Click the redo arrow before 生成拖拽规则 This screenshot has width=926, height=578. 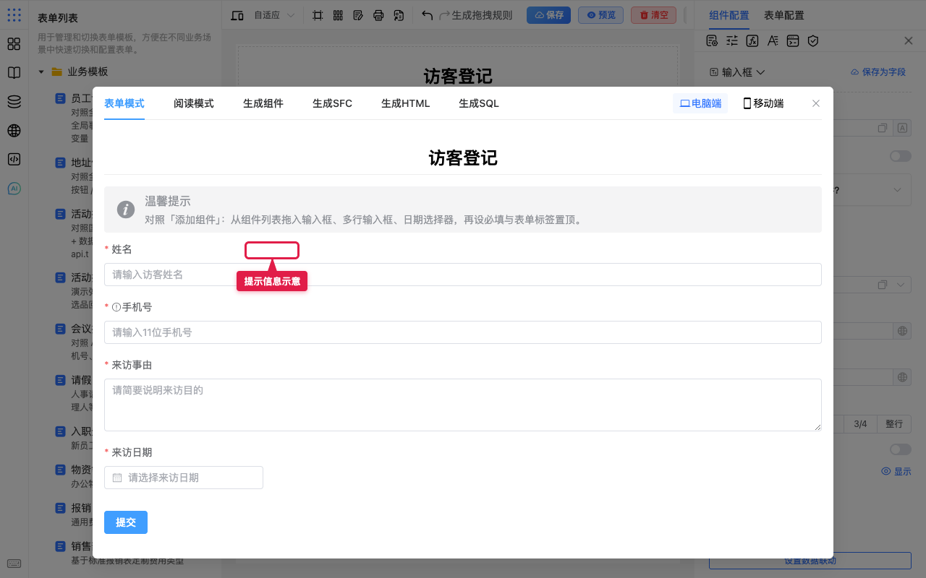pos(444,15)
